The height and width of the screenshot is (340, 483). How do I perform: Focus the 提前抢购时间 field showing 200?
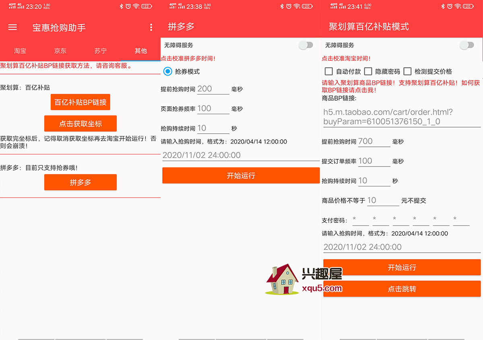point(213,89)
